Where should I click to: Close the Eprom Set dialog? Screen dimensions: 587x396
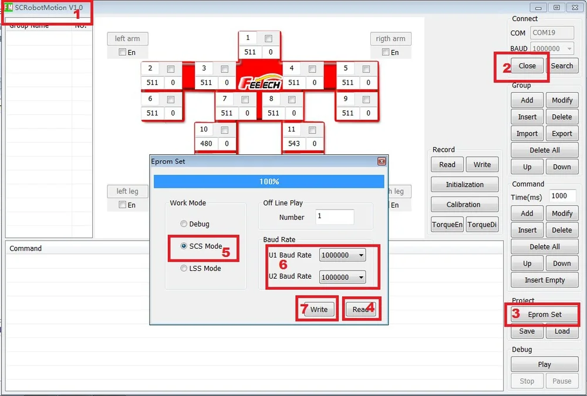382,161
